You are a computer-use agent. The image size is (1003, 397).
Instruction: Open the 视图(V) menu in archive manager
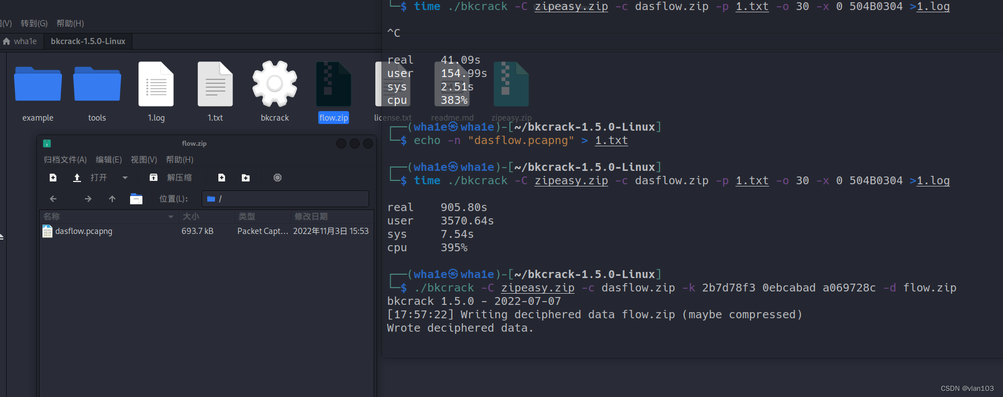pyautogui.click(x=144, y=160)
